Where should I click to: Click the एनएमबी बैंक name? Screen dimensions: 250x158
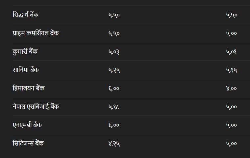point(27,125)
